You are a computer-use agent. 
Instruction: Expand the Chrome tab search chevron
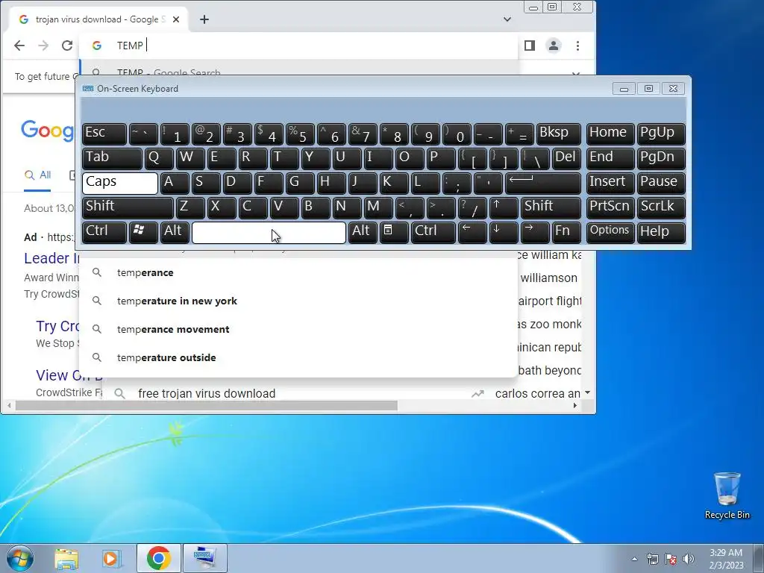(507, 19)
